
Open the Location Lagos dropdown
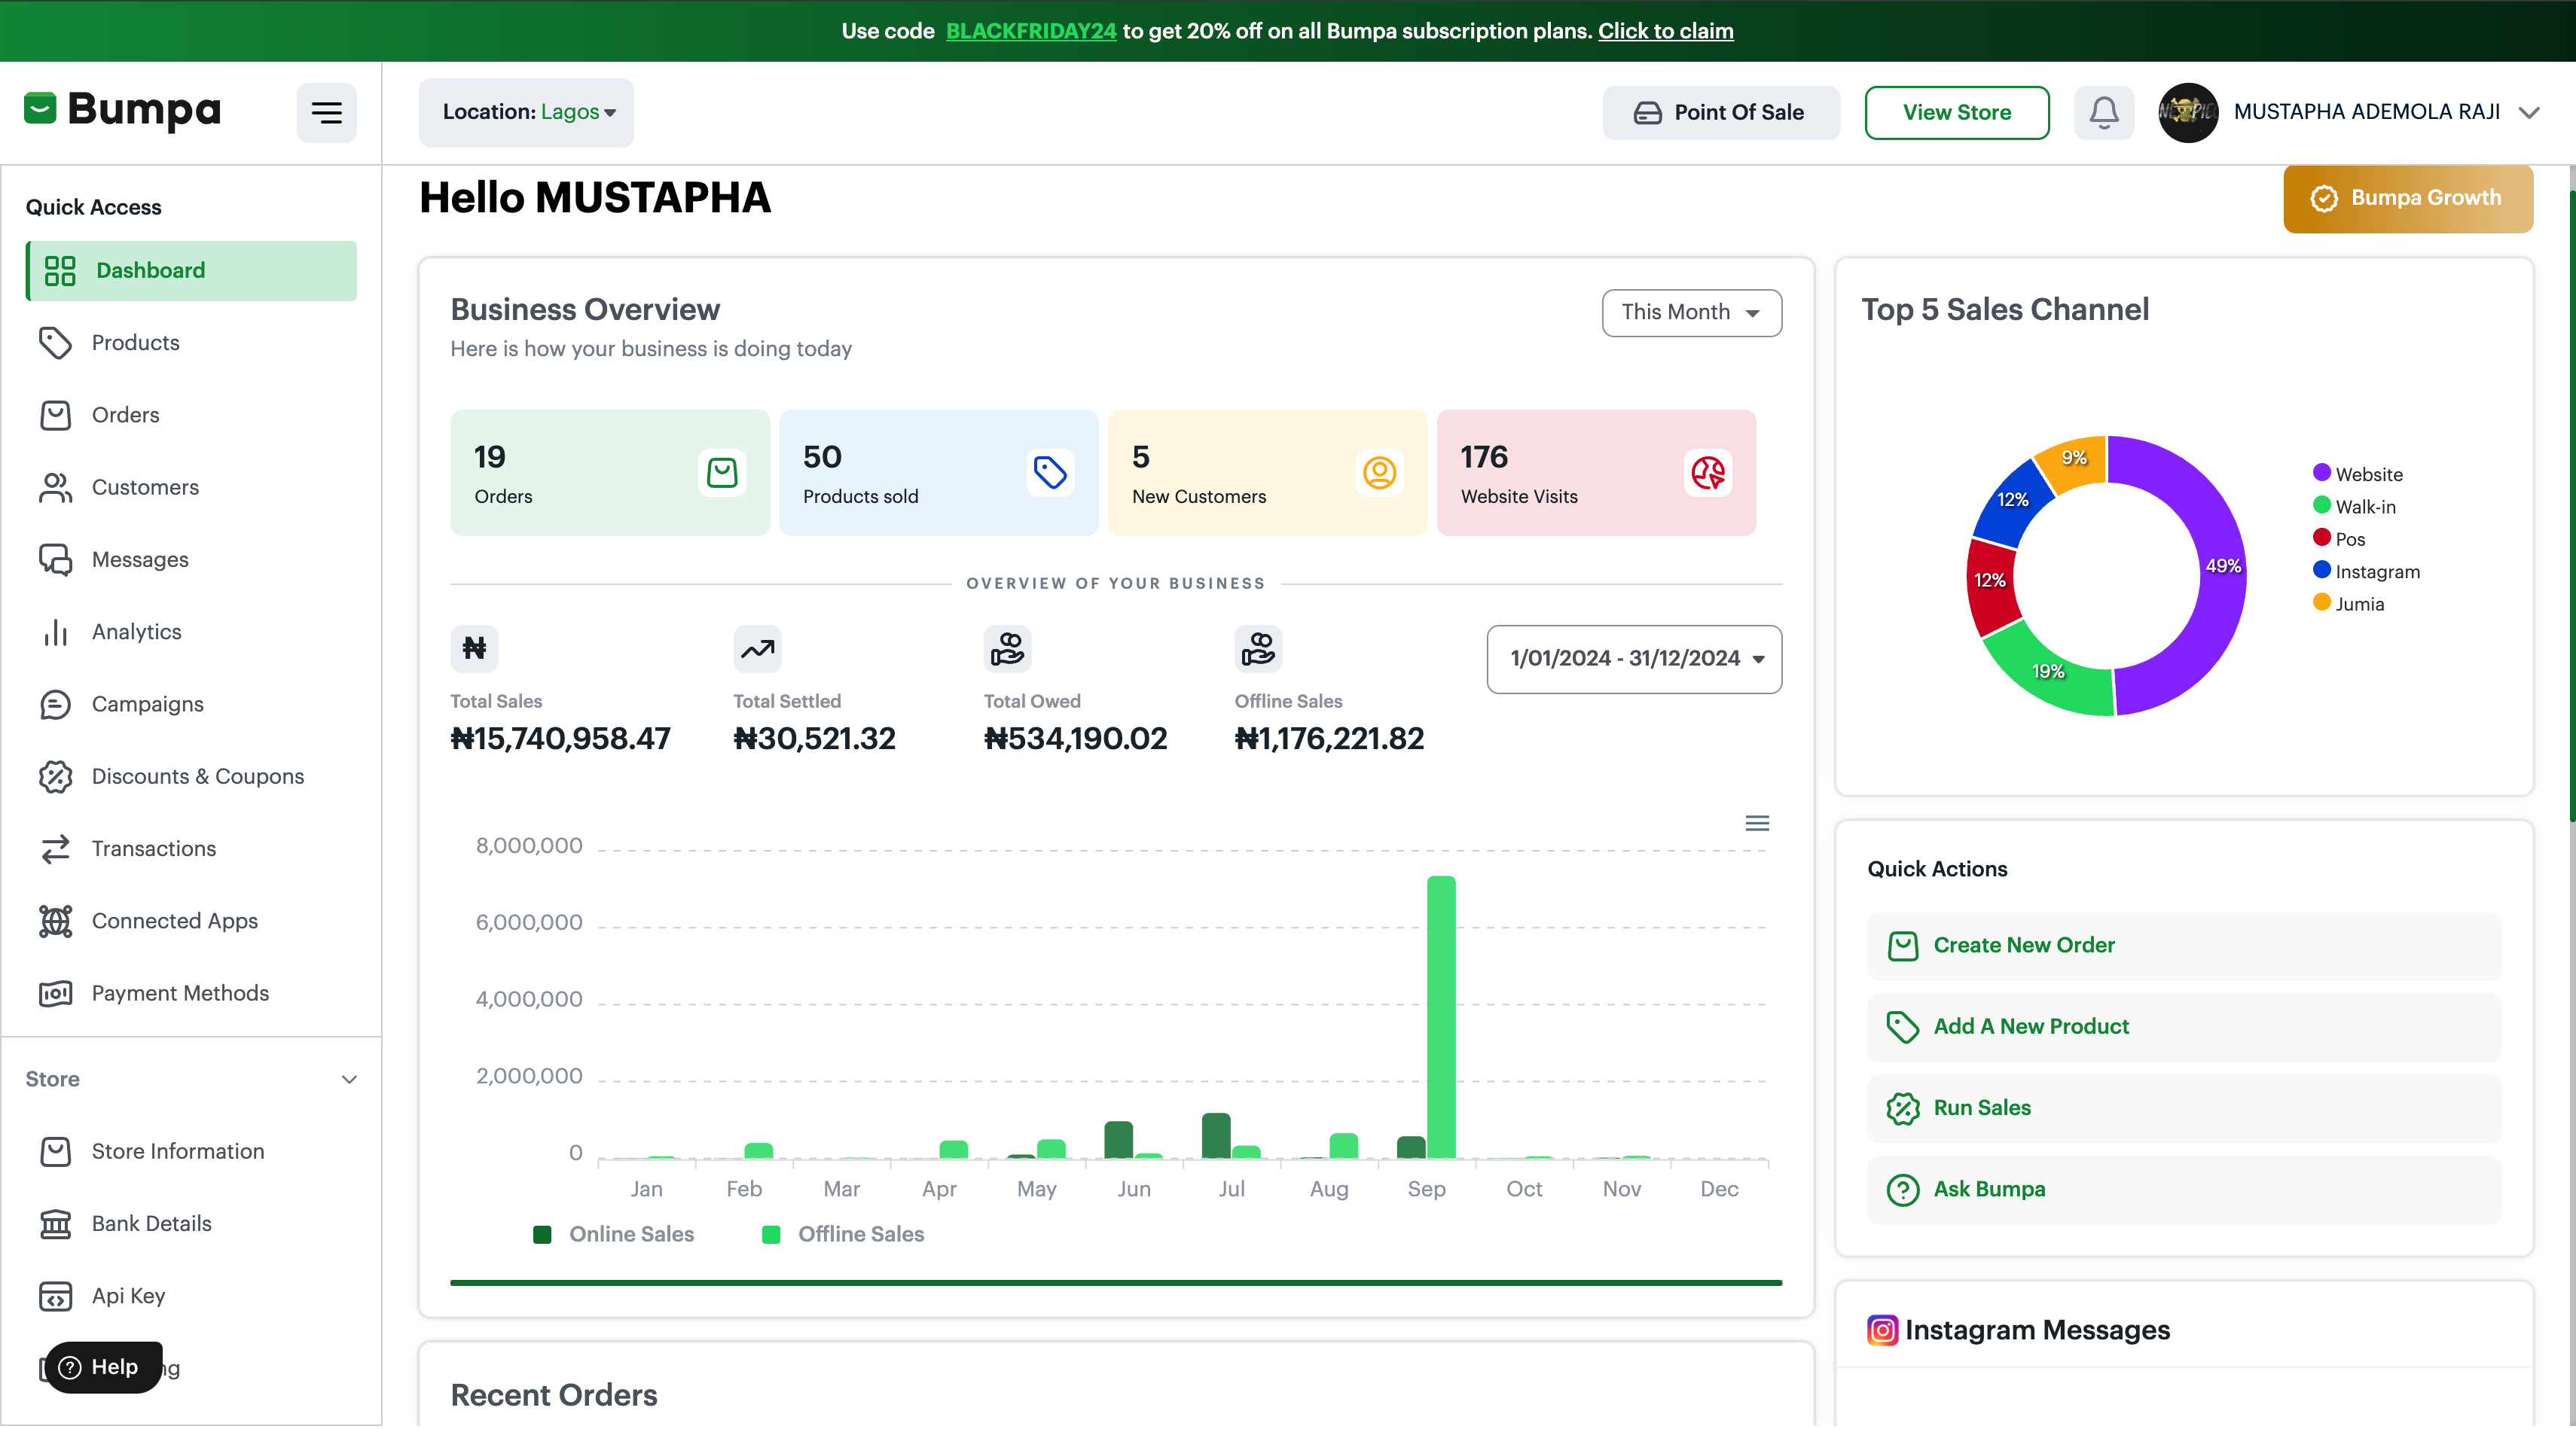coord(526,112)
